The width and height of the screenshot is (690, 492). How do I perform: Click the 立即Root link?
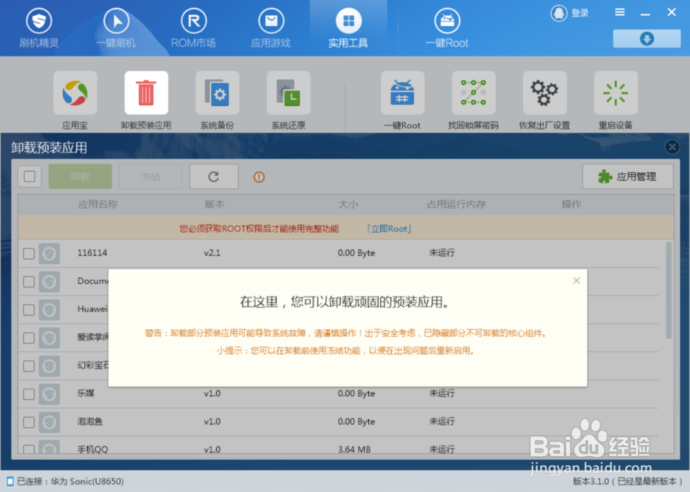click(x=388, y=227)
